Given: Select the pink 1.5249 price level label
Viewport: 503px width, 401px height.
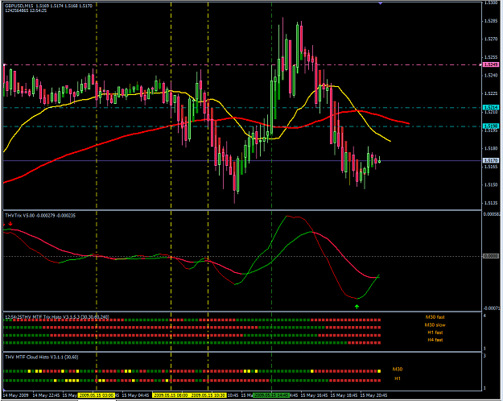Looking at the screenshot, I should [x=491, y=65].
